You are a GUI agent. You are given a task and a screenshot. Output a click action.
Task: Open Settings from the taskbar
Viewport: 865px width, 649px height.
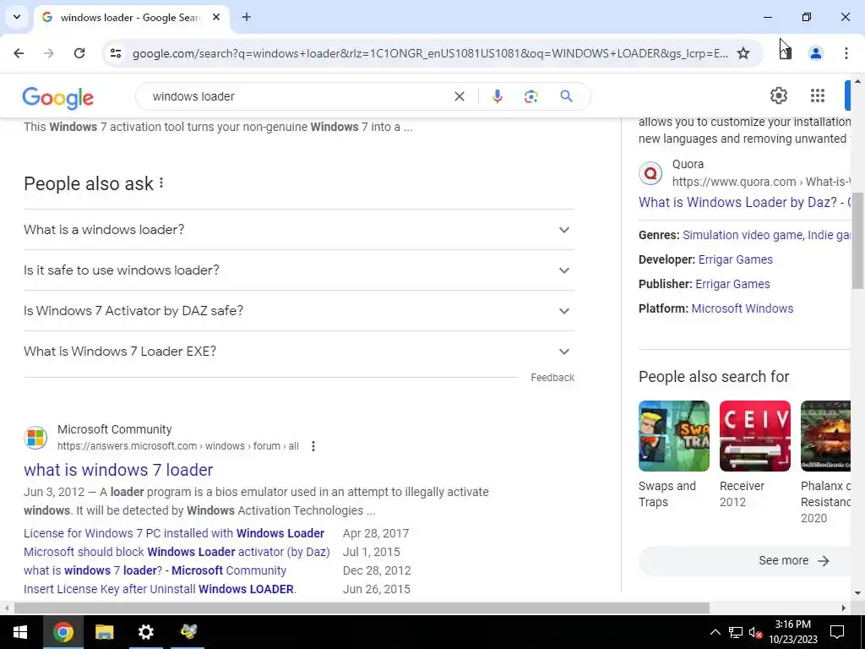(x=145, y=632)
